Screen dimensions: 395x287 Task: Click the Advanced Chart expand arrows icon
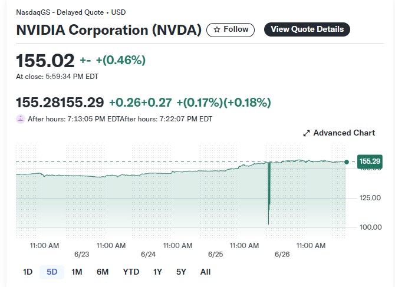pyautogui.click(x=307, y=133)
